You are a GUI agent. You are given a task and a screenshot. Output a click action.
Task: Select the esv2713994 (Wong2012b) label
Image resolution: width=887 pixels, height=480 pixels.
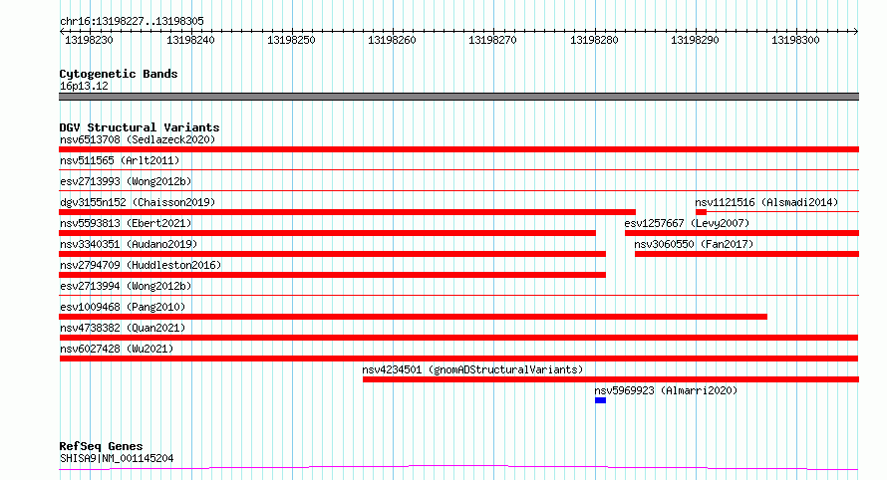click(x=126, y=286)
